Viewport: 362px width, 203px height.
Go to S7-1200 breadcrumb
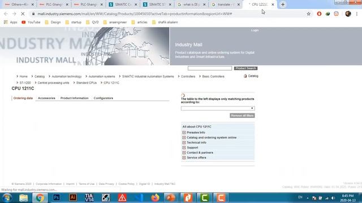click(x=25, y=83)
